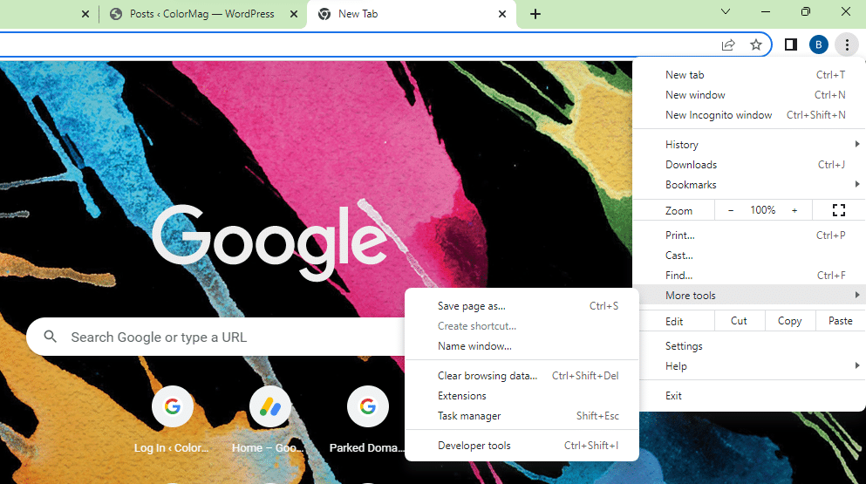The height and width of the screenshot is (484, 866).
Task: Open profile avatar B
Action: pyautogui.click(x=819, y=44)
